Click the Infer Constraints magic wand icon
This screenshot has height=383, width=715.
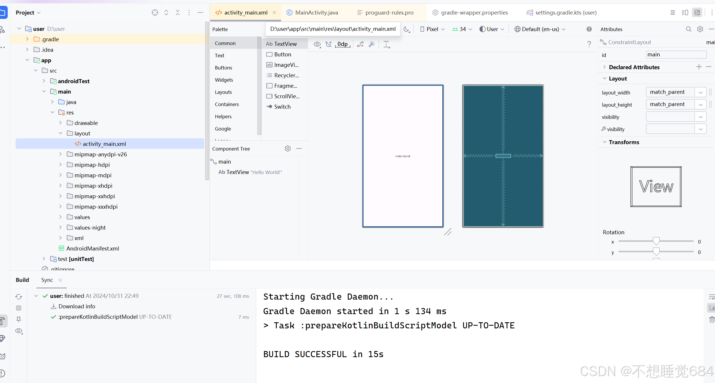pyautogui.click(x=372, y=44)
